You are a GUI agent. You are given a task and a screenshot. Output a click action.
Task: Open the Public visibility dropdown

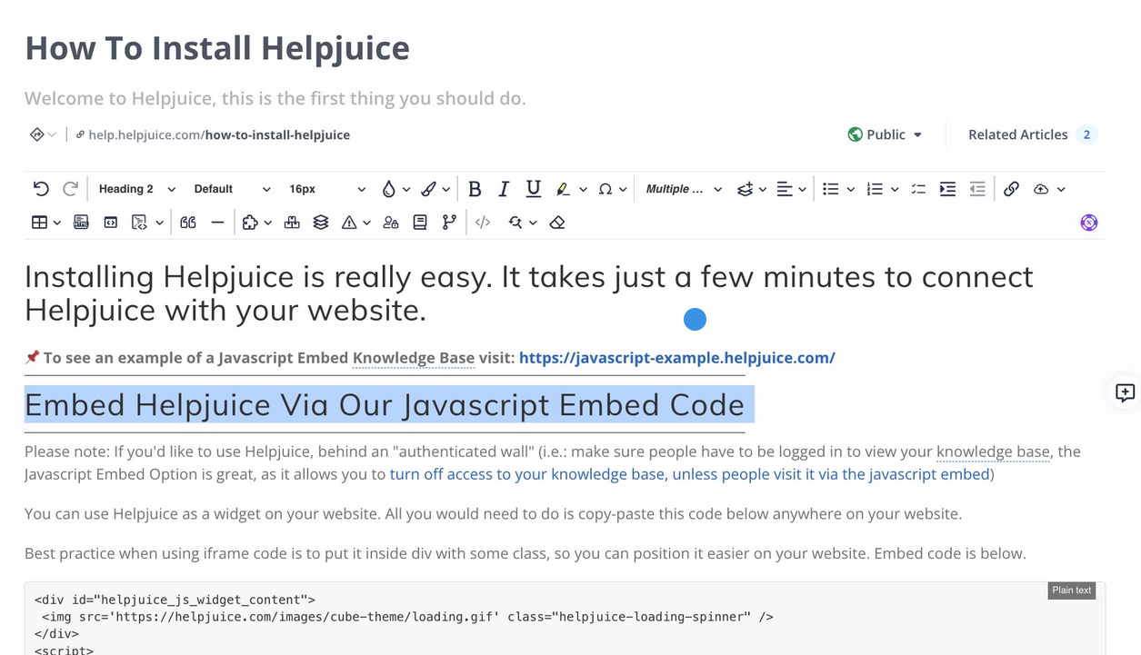(885, 134)
